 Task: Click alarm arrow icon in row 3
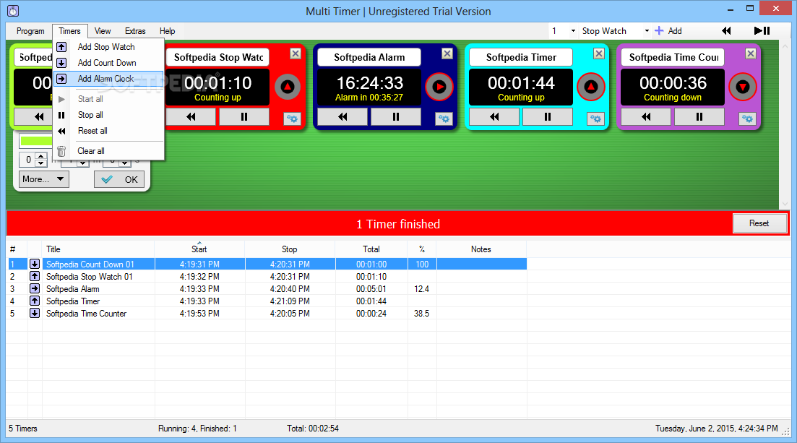click(35, 288)
